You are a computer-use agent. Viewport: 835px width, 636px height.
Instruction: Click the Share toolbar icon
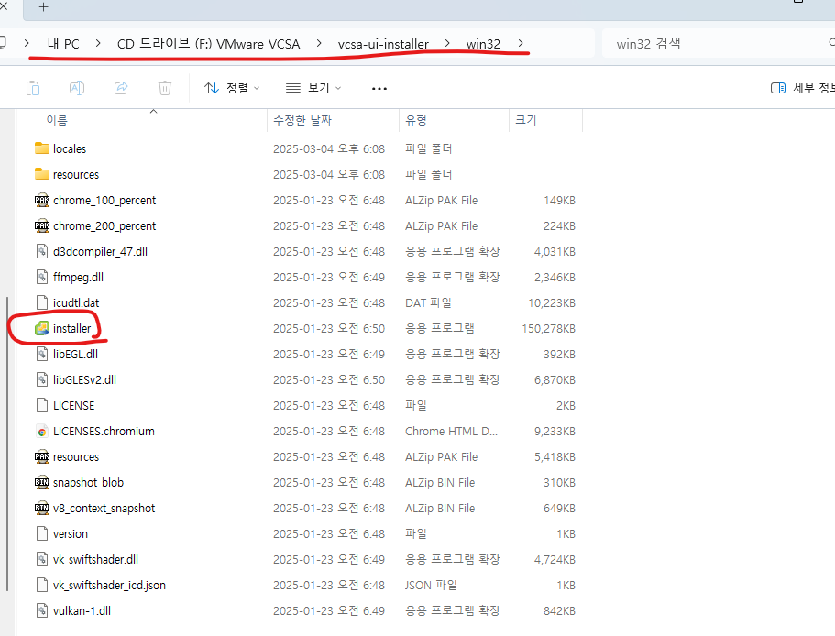(x=121, y=88)
